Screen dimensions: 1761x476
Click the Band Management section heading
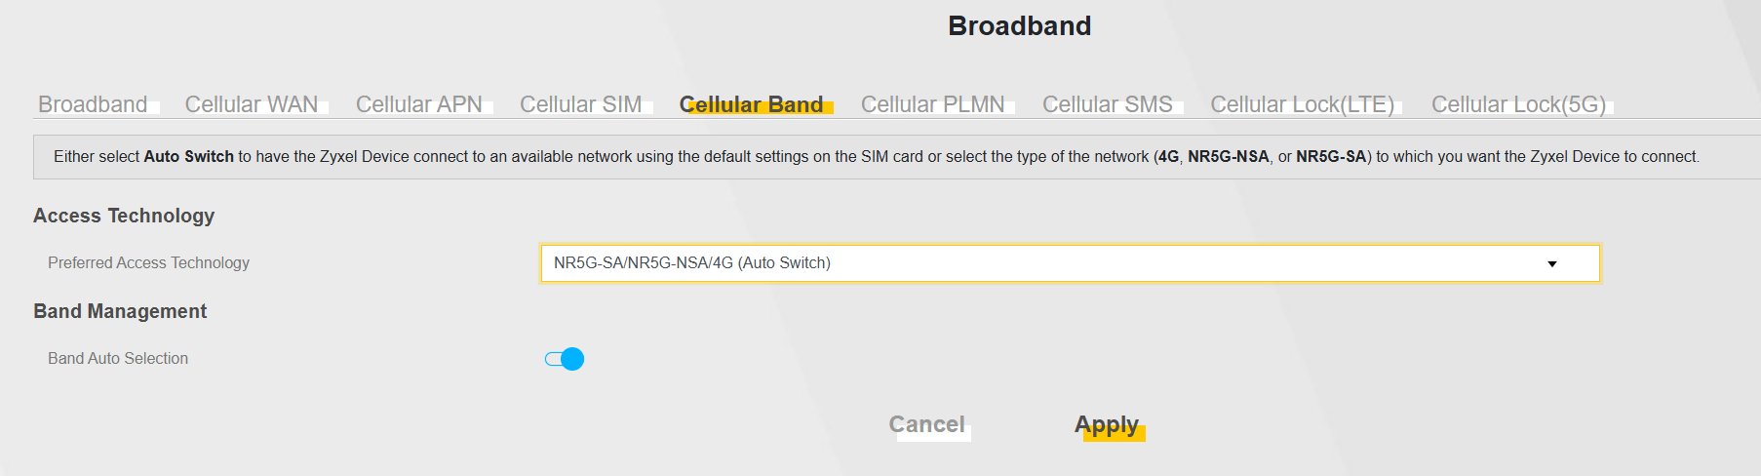coord(120,311)
